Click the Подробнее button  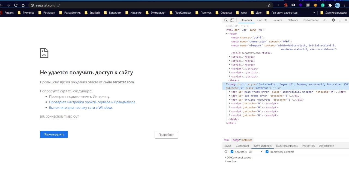[166, 135]
